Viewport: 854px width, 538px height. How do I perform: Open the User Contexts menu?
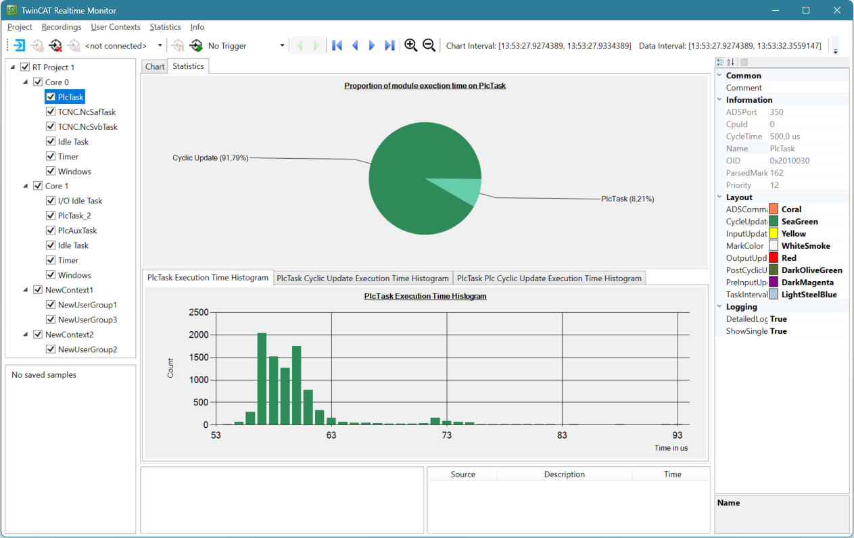tap(116, 27)
